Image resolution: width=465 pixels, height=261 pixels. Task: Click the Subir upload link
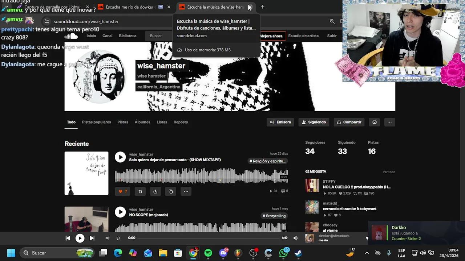click(332, 36)
